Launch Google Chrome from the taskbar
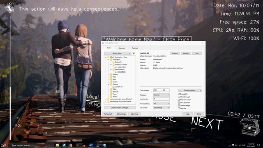Viewport: 263px width, 148px height. pyautogui.click(x=71, y=145)
